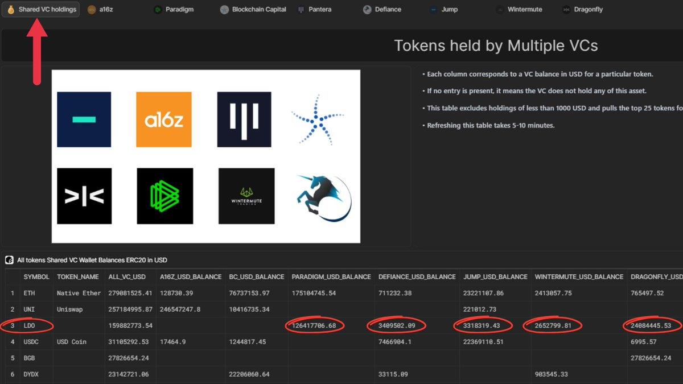The width and height of the screenshot is (683, 384).
Task: Select the value 175104745.54 under Paradigm
Action: pos(314,293)
